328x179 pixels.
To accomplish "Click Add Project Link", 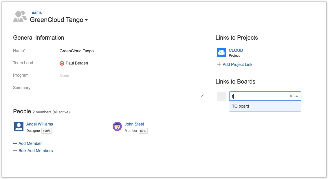I will coord(237,64).
